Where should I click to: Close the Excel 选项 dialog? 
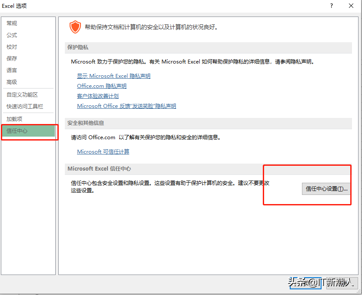click(351, 6)
